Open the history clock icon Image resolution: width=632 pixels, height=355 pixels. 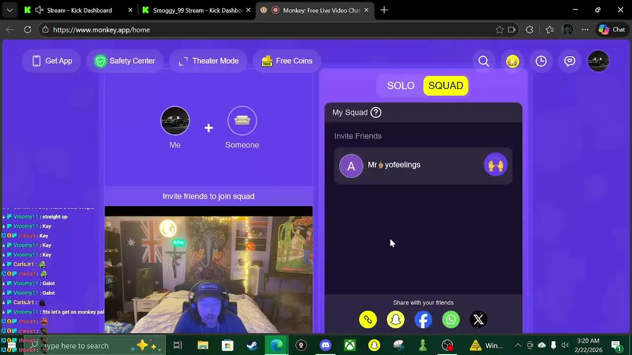click(541, 61)
